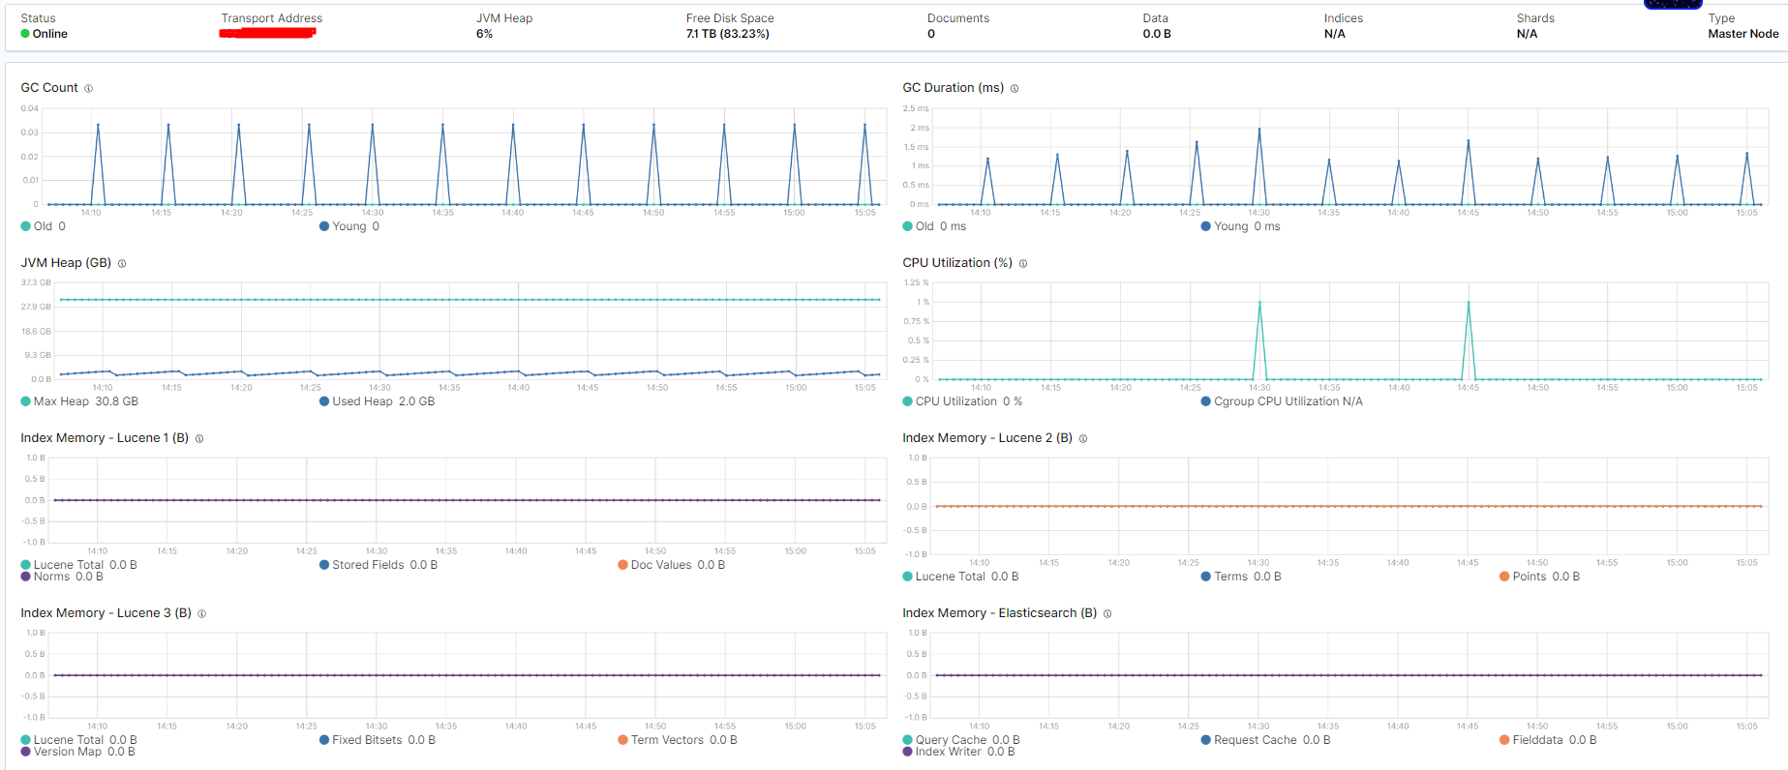Click the redacted Transport Address value
This screenshot has height=770, width=1788.
click(268, 34)
